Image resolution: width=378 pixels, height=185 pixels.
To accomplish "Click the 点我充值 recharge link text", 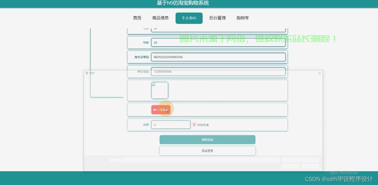I will point(203,125).
